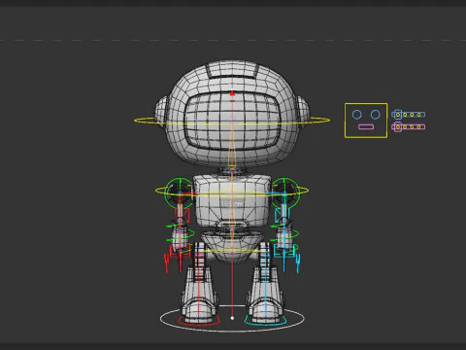Select the last dot on the blue slider
Viewport: 466px width, 350px height.
[418, 115]
